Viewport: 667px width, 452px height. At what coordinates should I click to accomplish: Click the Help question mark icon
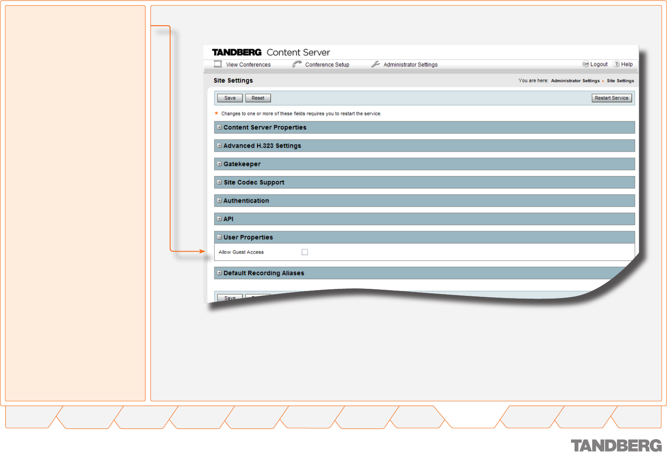coord(616,64)
